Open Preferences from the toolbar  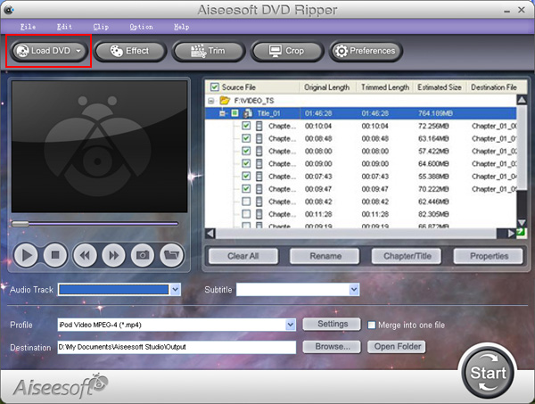tap(366, 51)
